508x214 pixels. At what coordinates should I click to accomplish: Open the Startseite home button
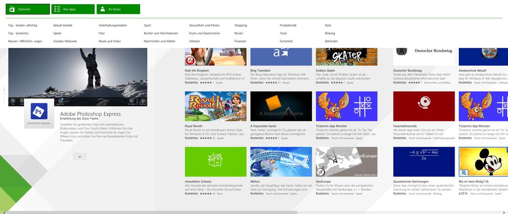pos(27,9)
